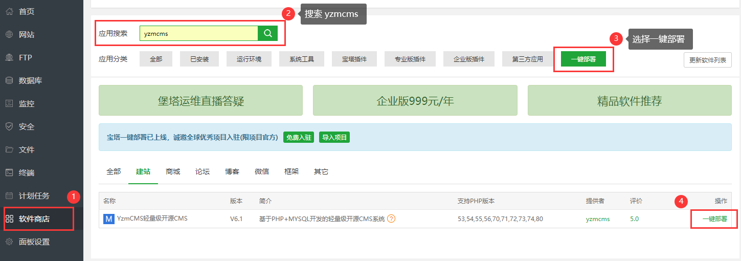Filter apps by 运行环境 category
This screenshot has height=261, width=741.
pos(249,59)
